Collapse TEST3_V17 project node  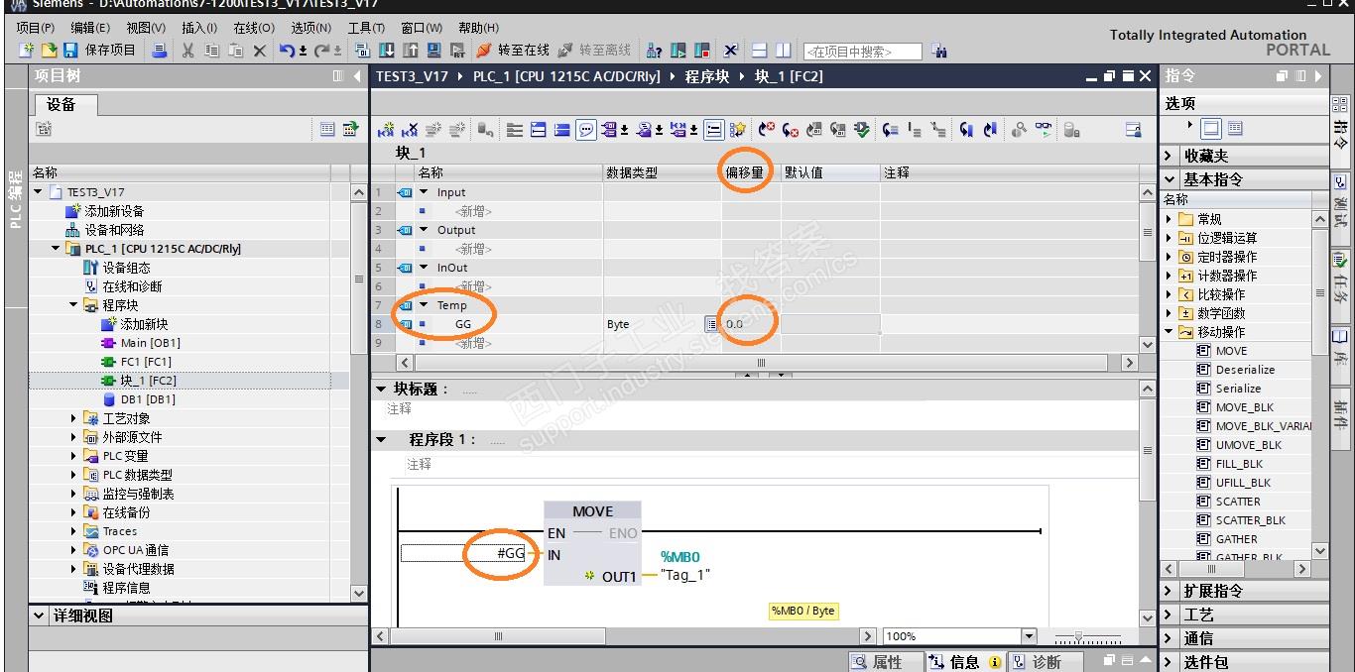[39, 192]
